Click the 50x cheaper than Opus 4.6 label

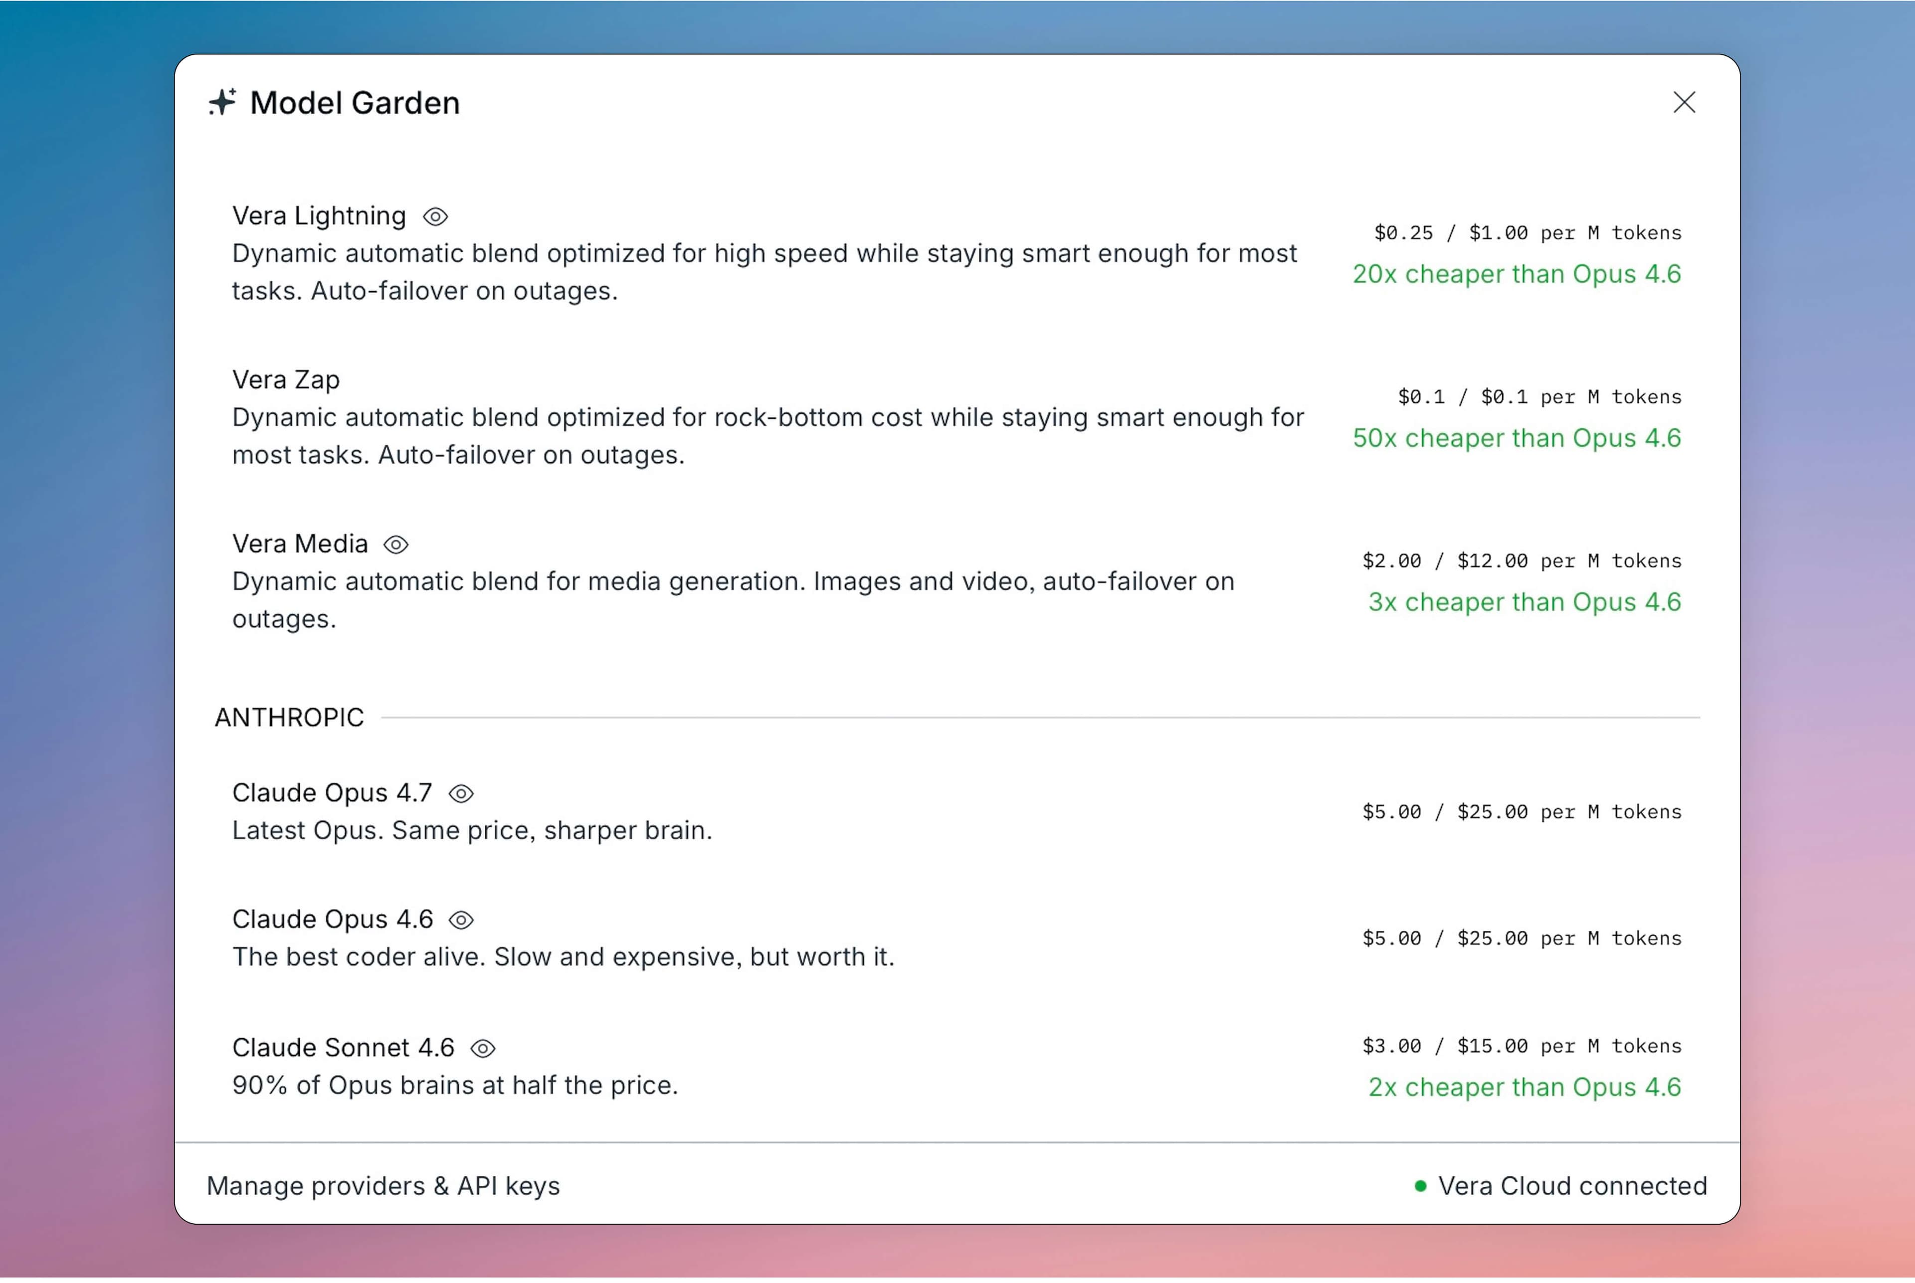coord(1517,439)
